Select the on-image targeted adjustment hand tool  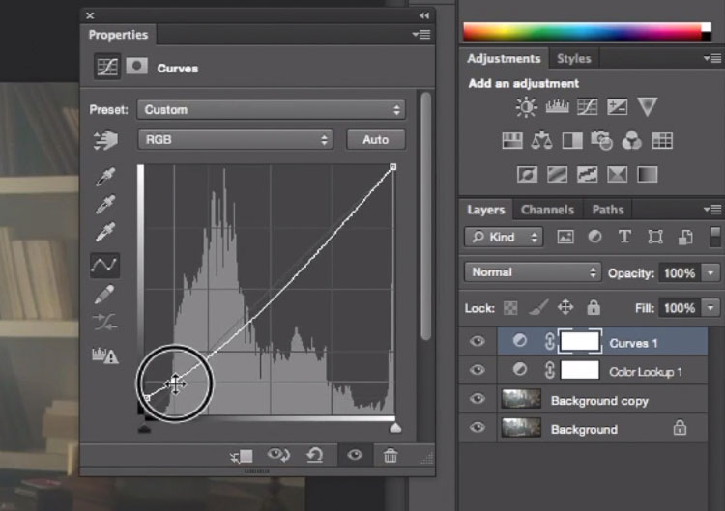point(105,140)
